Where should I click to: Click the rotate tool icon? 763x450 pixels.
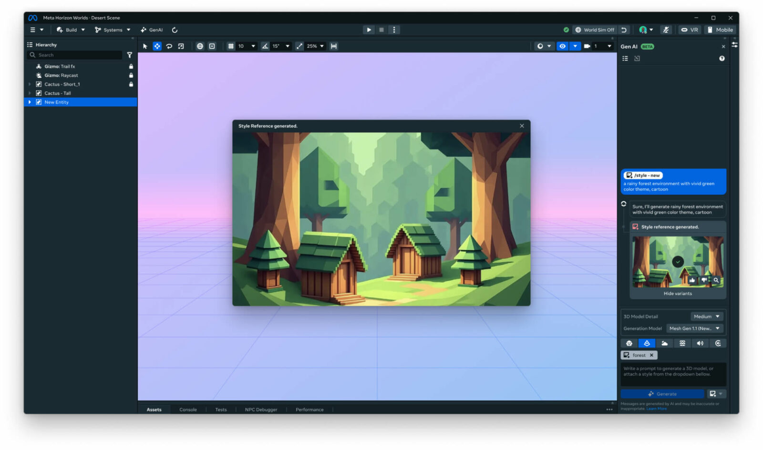point(169,46)
